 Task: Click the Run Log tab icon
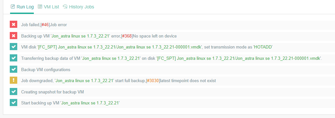click(13, 6)
